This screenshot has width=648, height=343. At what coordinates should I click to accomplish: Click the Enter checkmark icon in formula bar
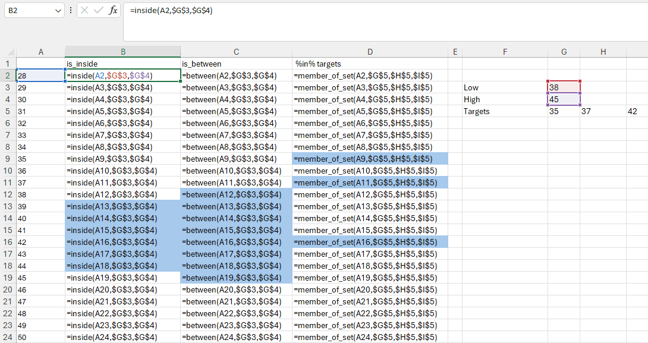99,11
